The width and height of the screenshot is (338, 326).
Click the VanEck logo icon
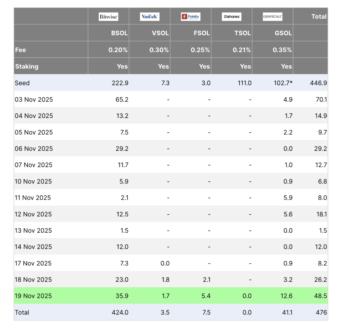tap(150, 16)
